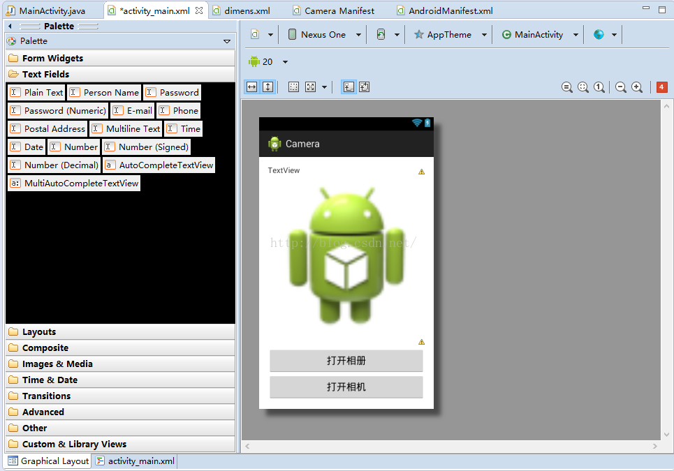This screenshot has width=674, height=471.
Task: Open configuration dropdown arrow
Action: [270, 35]
